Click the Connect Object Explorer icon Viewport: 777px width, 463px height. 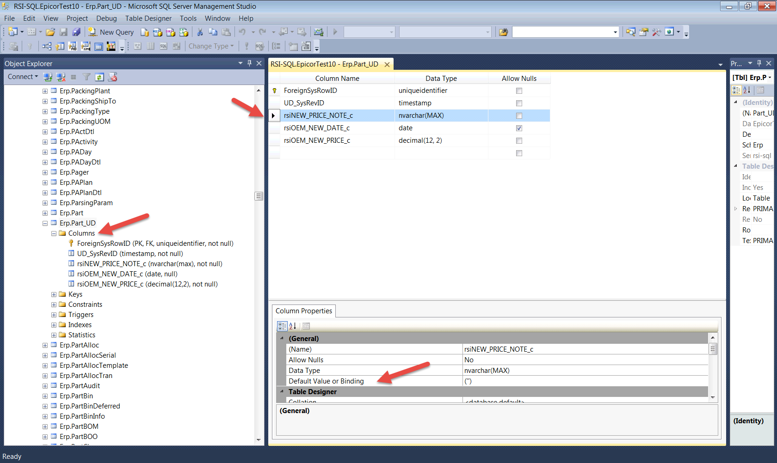[x=48, y=77]
